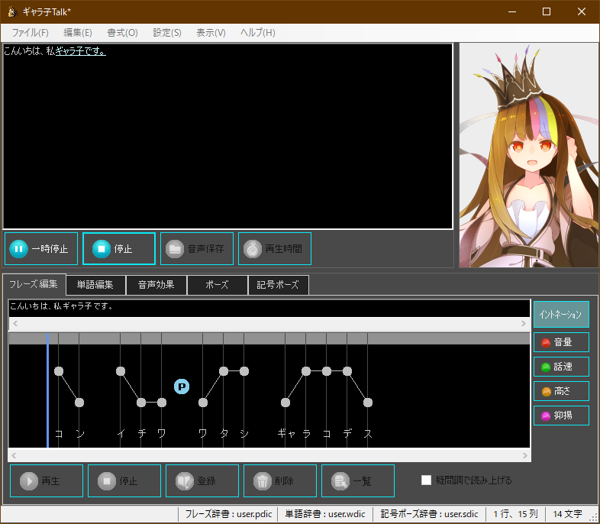Switch to the 記号ポーズ tab
Image resolution: width=600 pixels, height=524 pixels.
pyautogui.click(x=278, y=285)
